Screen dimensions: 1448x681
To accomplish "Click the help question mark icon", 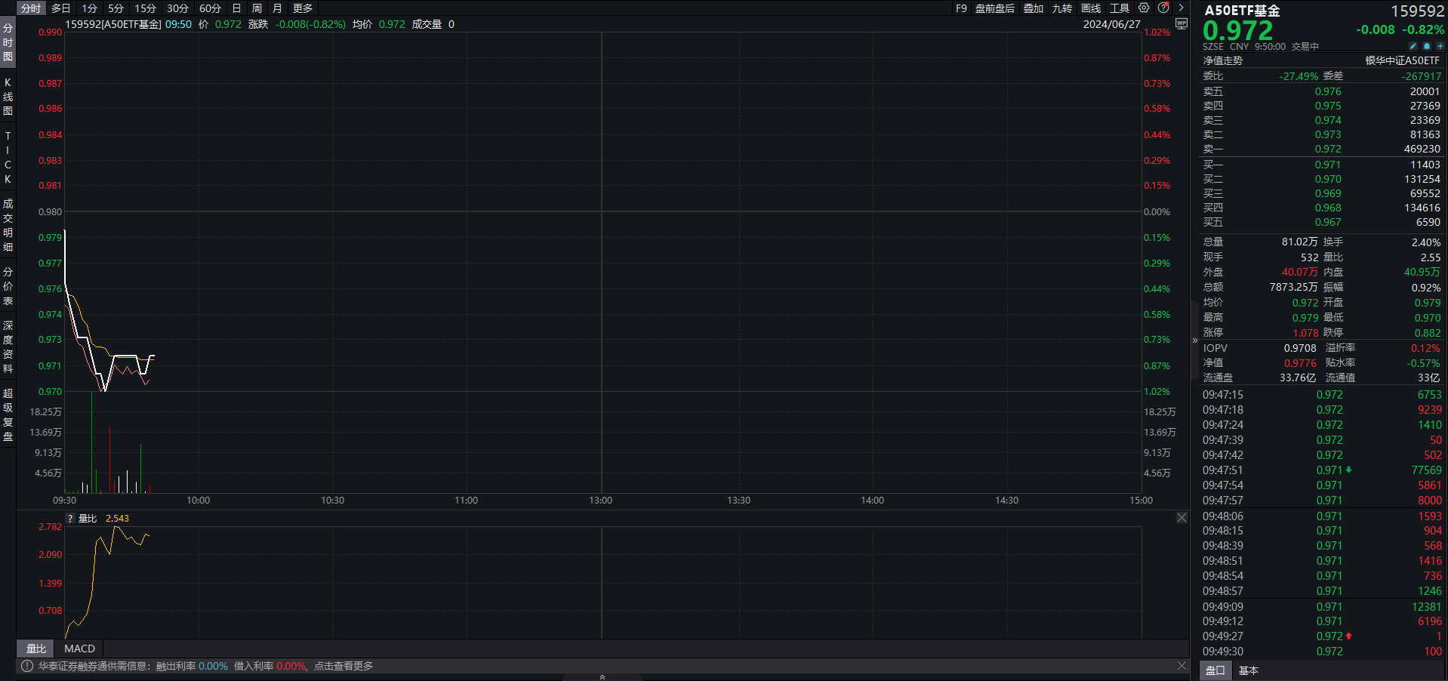I will (x=1163, y=8).
